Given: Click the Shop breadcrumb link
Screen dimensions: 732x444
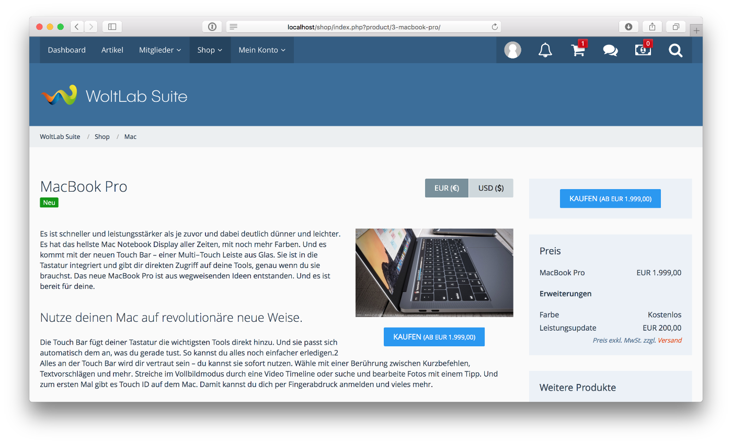Looking at the screenshot, I should click(x=102, y=137).
